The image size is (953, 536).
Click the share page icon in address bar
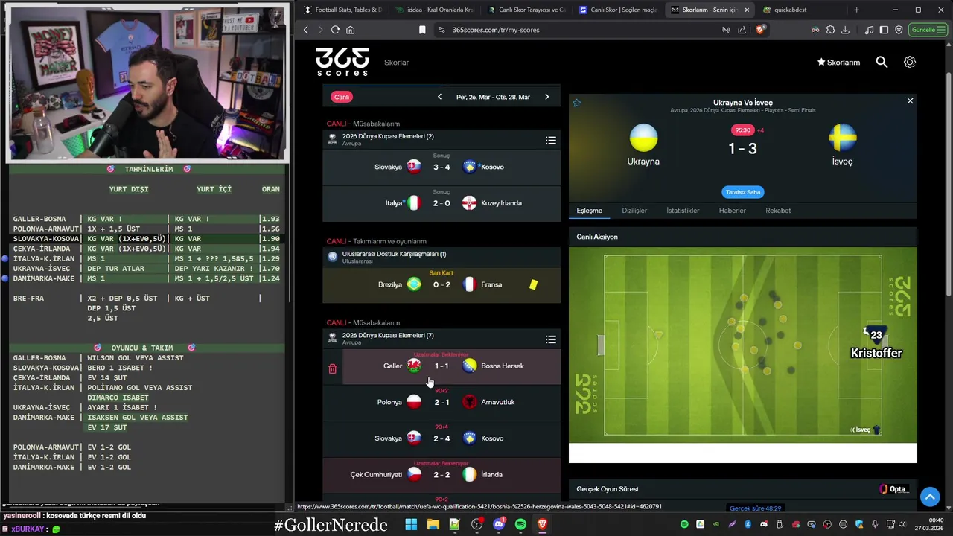[x=742, y=30]
